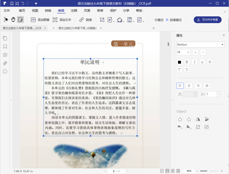Image resolution: width=229 pixels, height=174 pixels.
Task: Open the attachments paperclip panel
Action: tap(5, 63)
